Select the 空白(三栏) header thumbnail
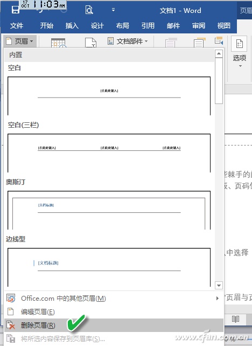This screenshot has height=346, width=252. pyautogui.click(x=109, y=153)
